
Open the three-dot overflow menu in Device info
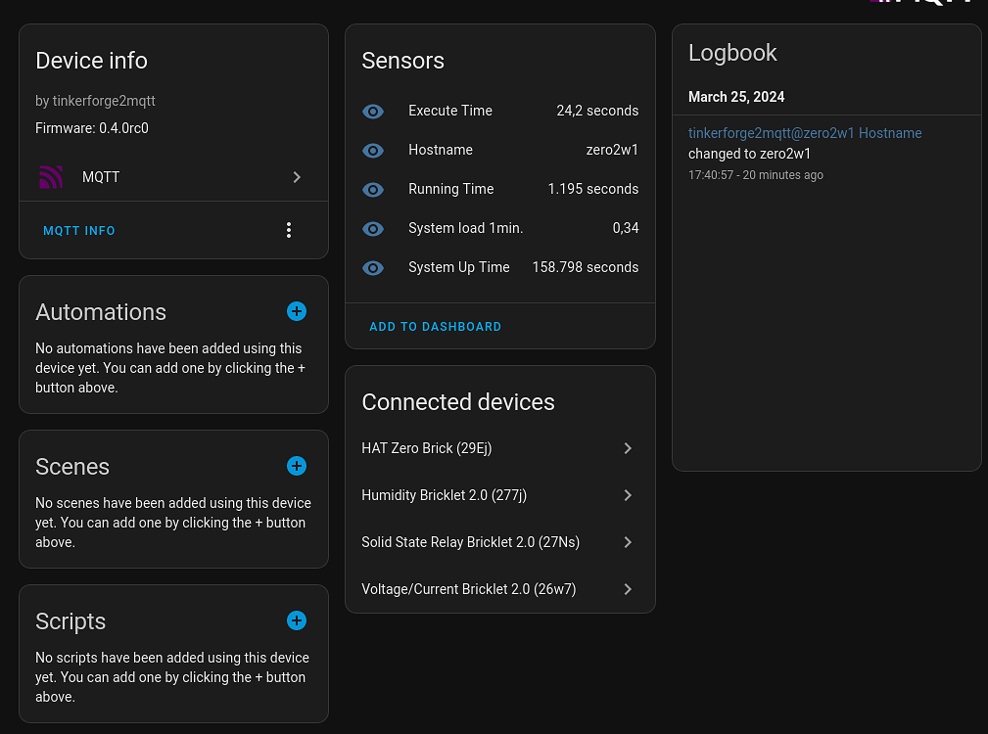289,229
